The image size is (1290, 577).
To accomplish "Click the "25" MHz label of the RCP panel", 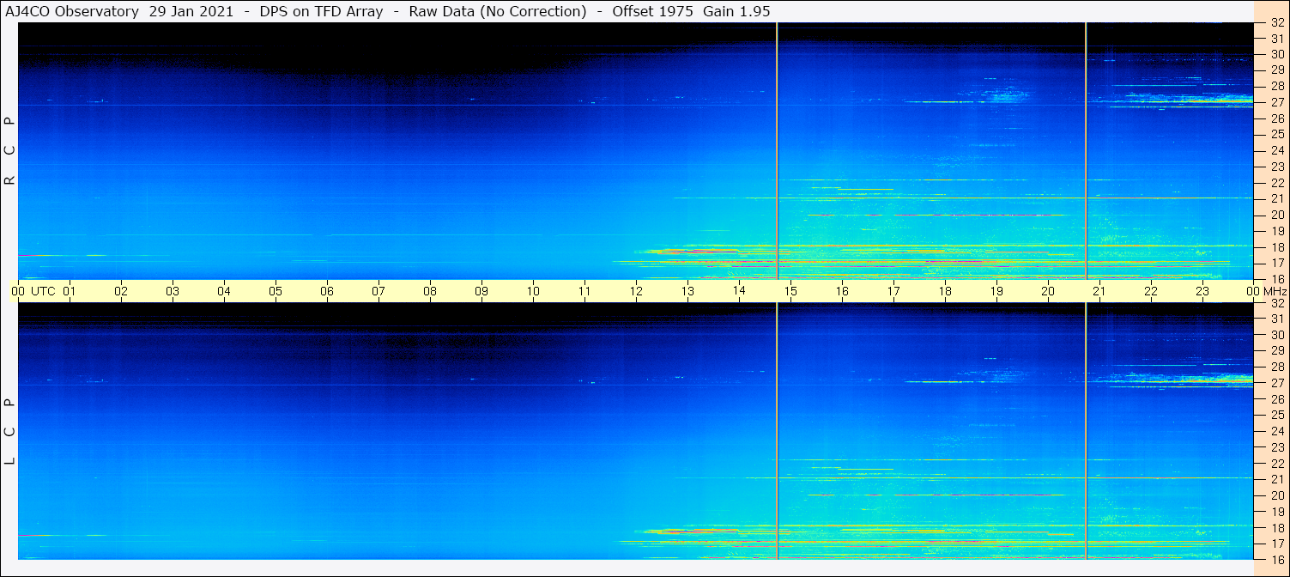I will pos(1277,134).
